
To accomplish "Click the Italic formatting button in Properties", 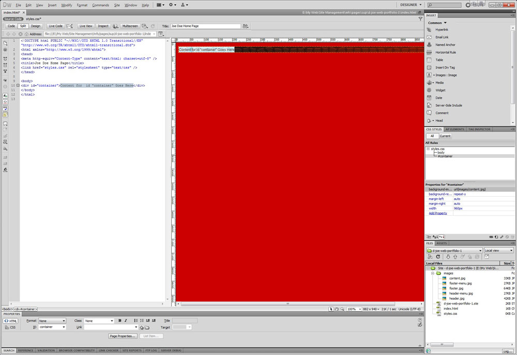I will [125, 321].
